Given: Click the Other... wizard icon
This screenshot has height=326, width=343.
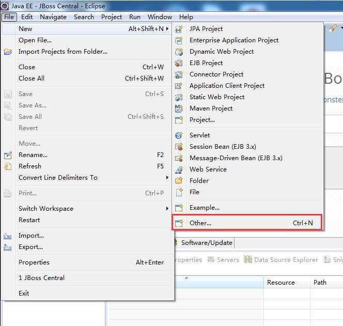Looking at the screenshot, I should [179, 223].
